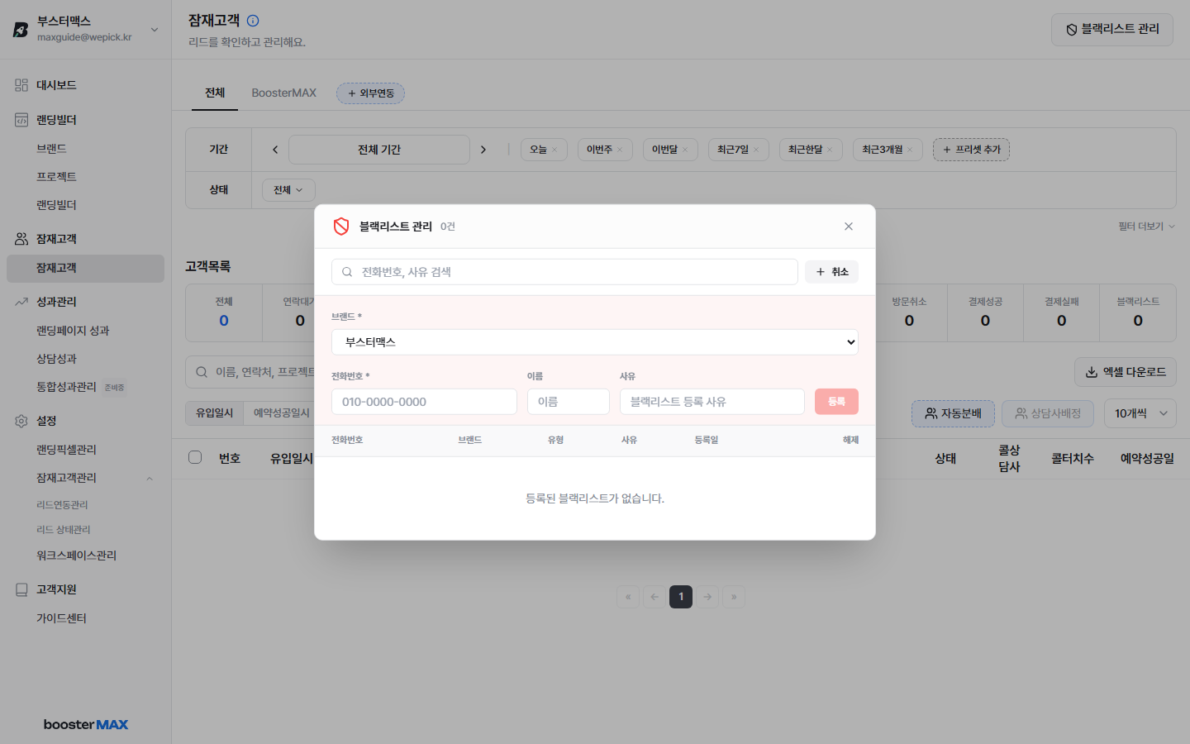The height and width of the screenshot is (744, 1190).
Task: Click the 블랙리스트 stat card showing 0
Action: [1138, 312]
